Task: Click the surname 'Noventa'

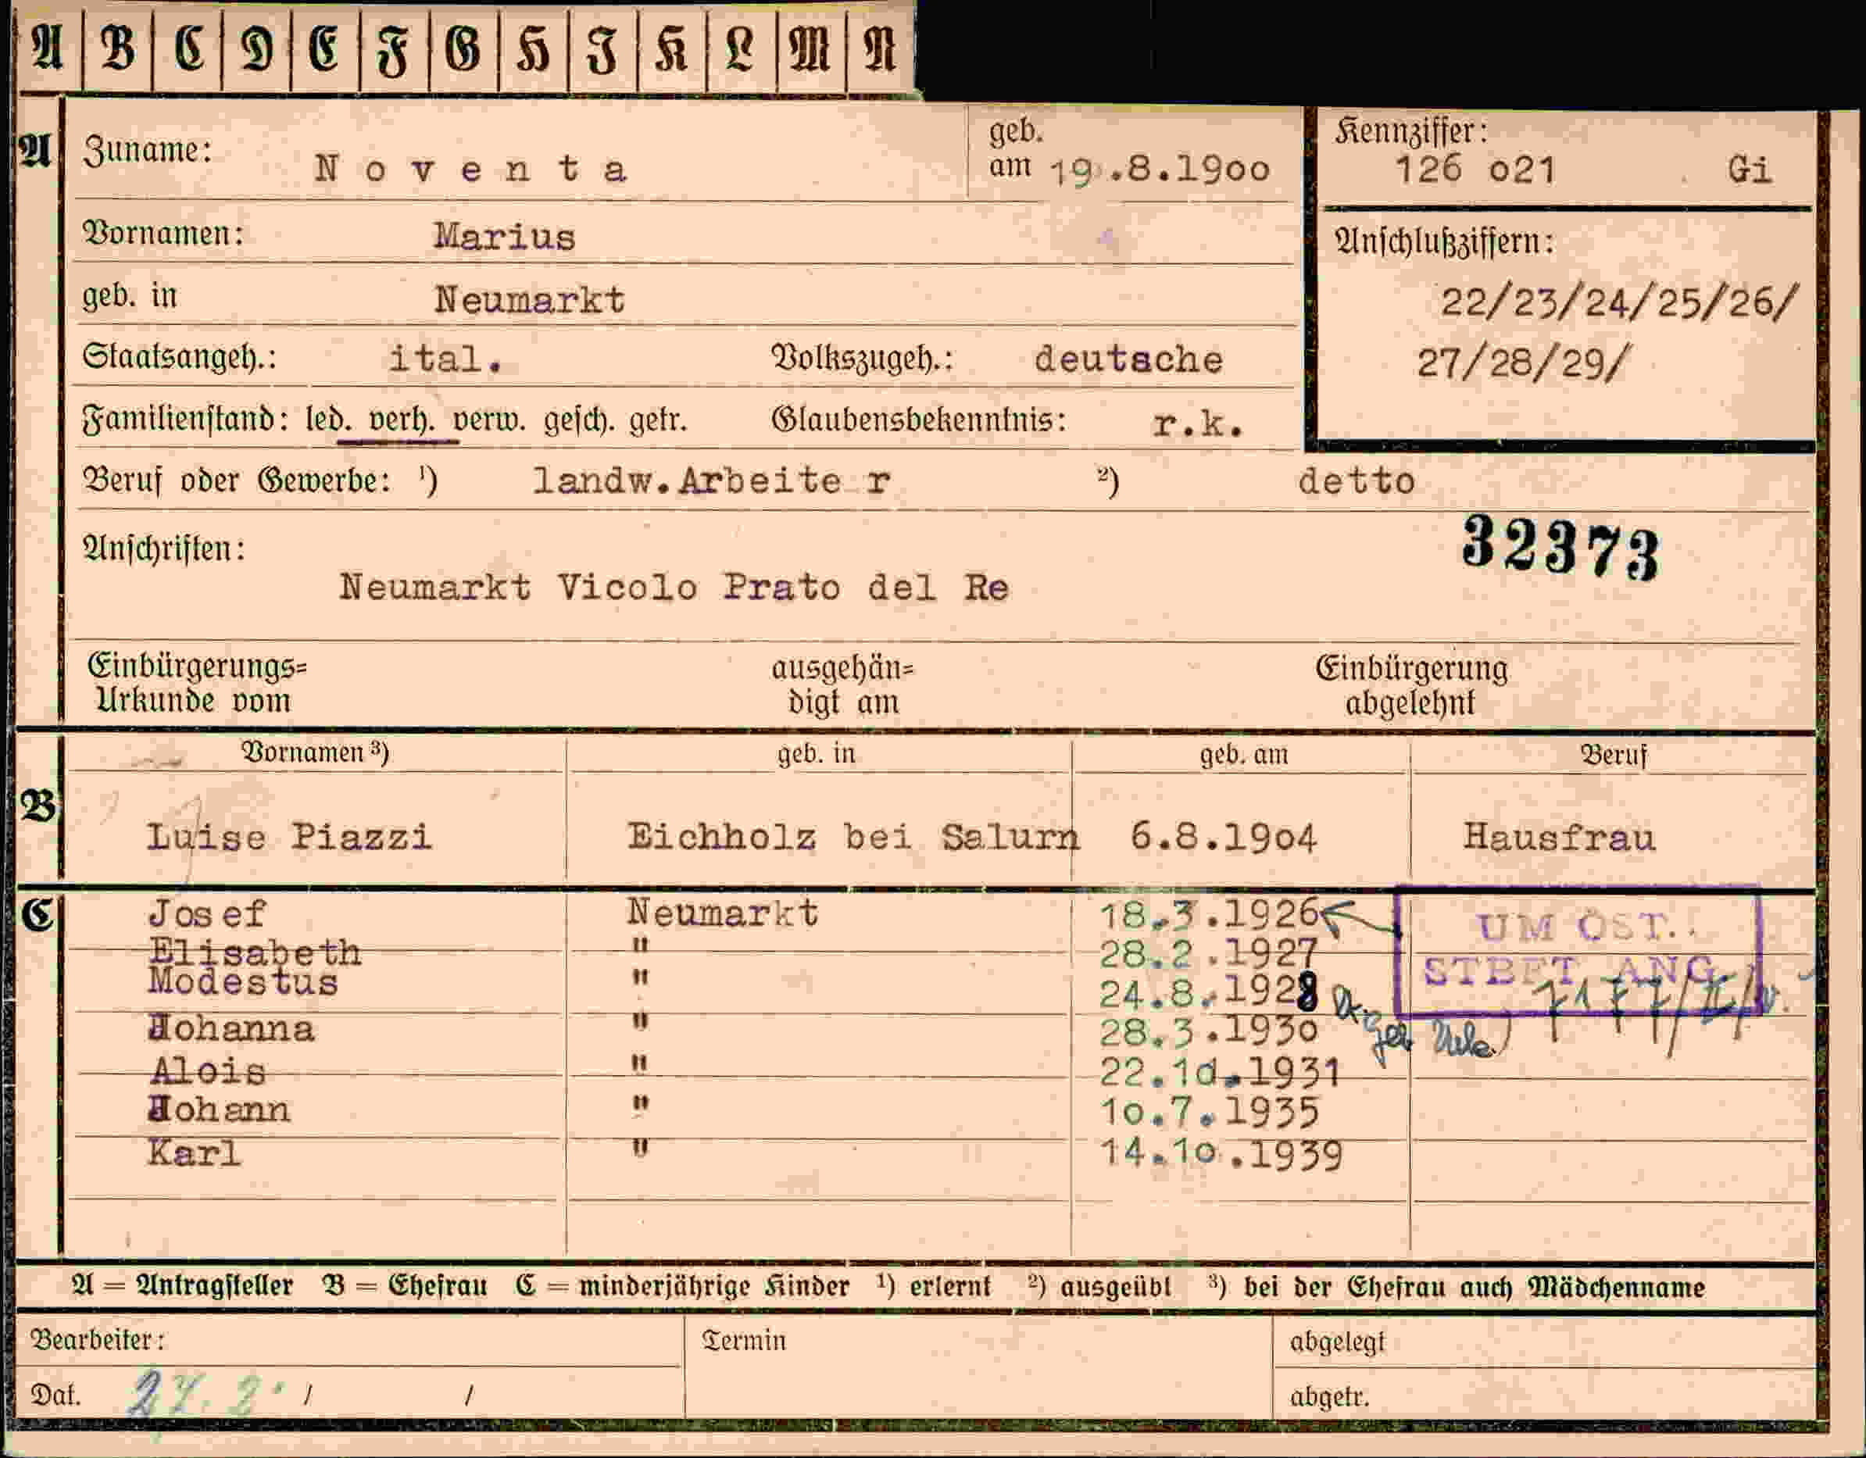Action: coord(472,168)
